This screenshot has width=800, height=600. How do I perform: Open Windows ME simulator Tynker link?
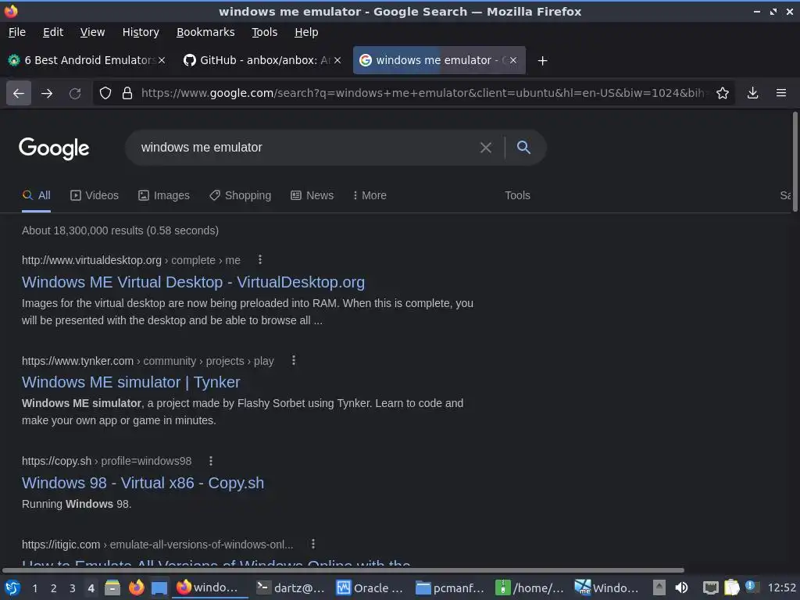point(131,382)
